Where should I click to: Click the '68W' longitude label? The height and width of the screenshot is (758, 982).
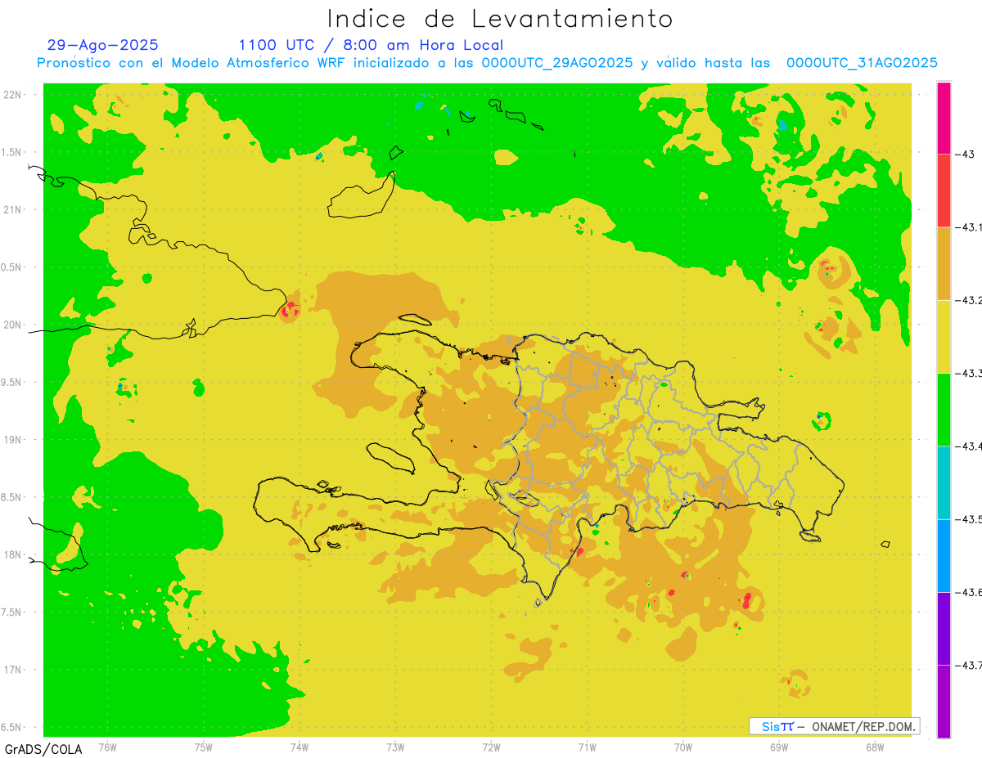tap(875, 747)
